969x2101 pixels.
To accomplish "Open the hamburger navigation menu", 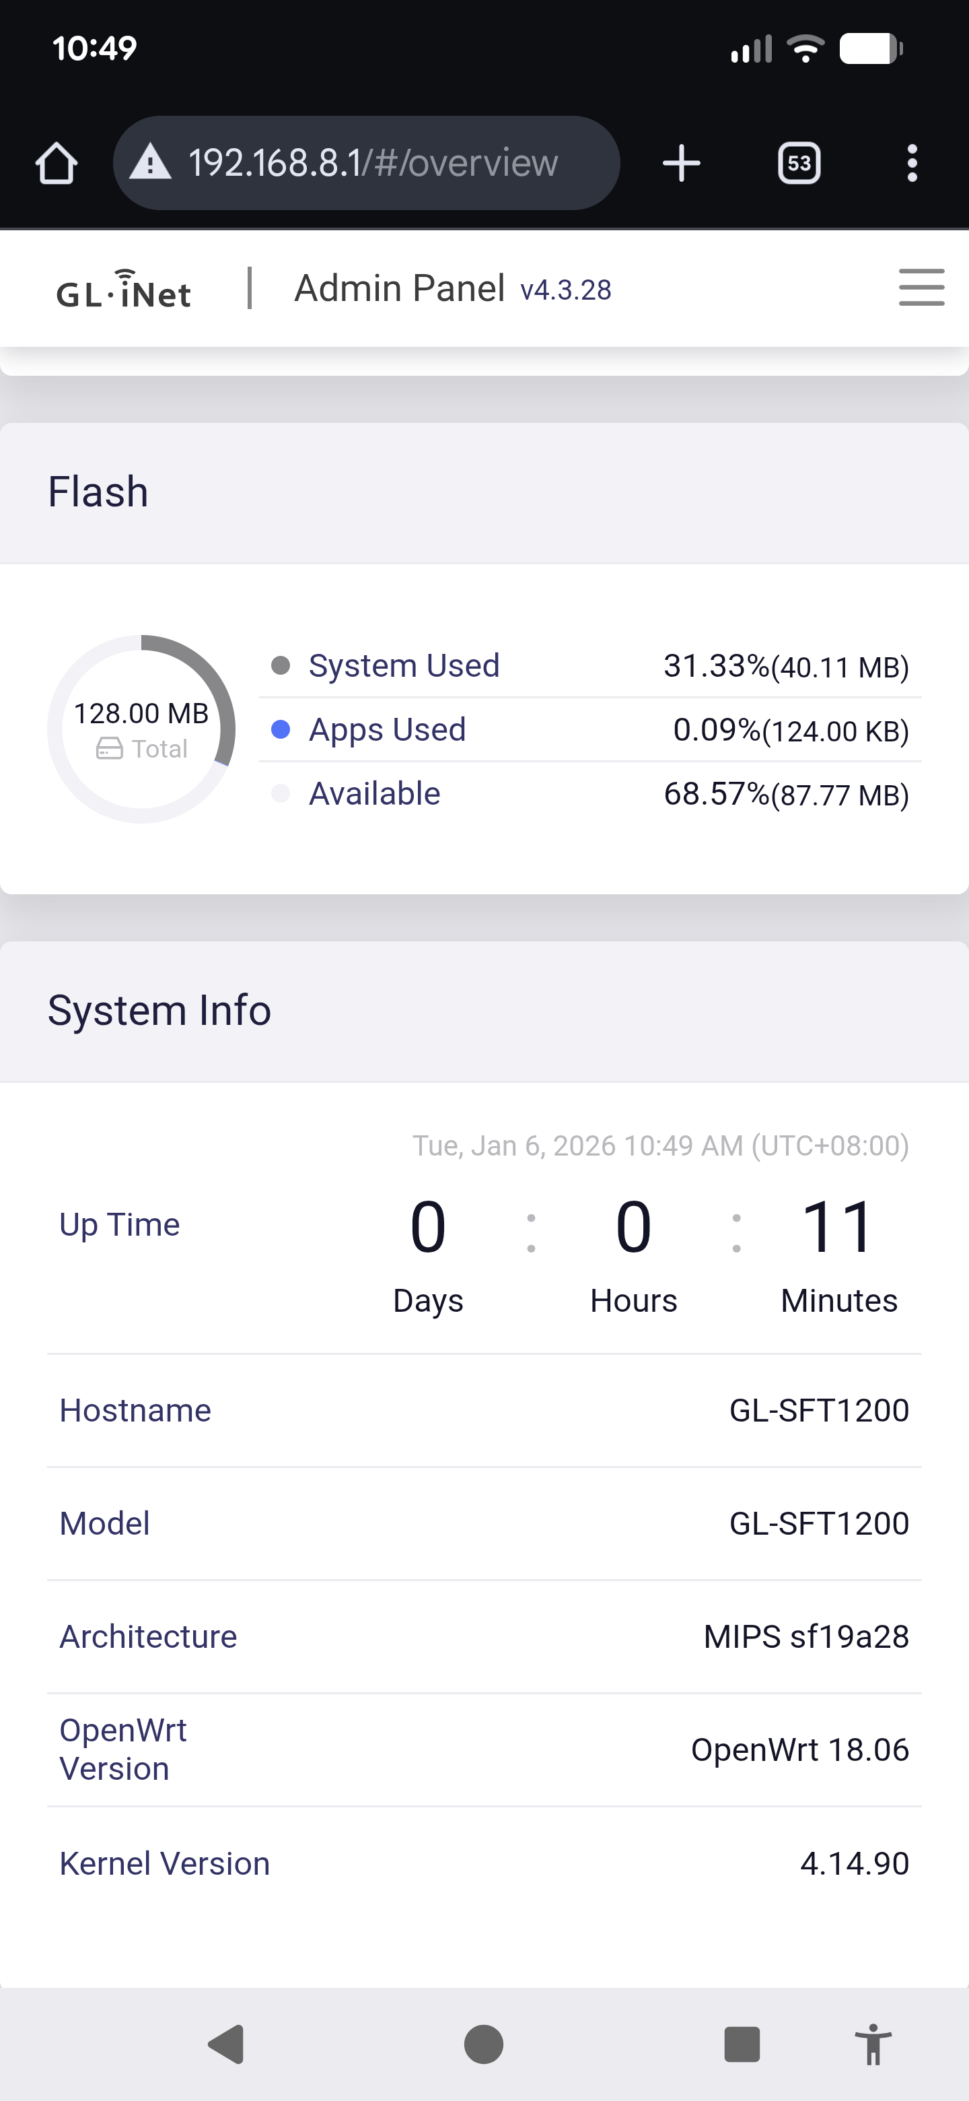I will (921, 288).
